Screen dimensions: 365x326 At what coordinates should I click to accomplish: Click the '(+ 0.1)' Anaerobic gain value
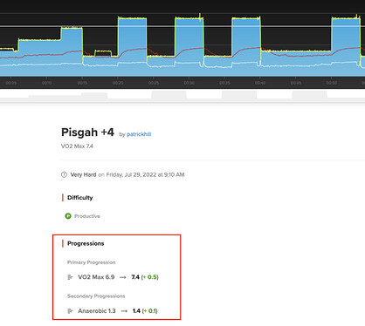[x=150, y=311]
